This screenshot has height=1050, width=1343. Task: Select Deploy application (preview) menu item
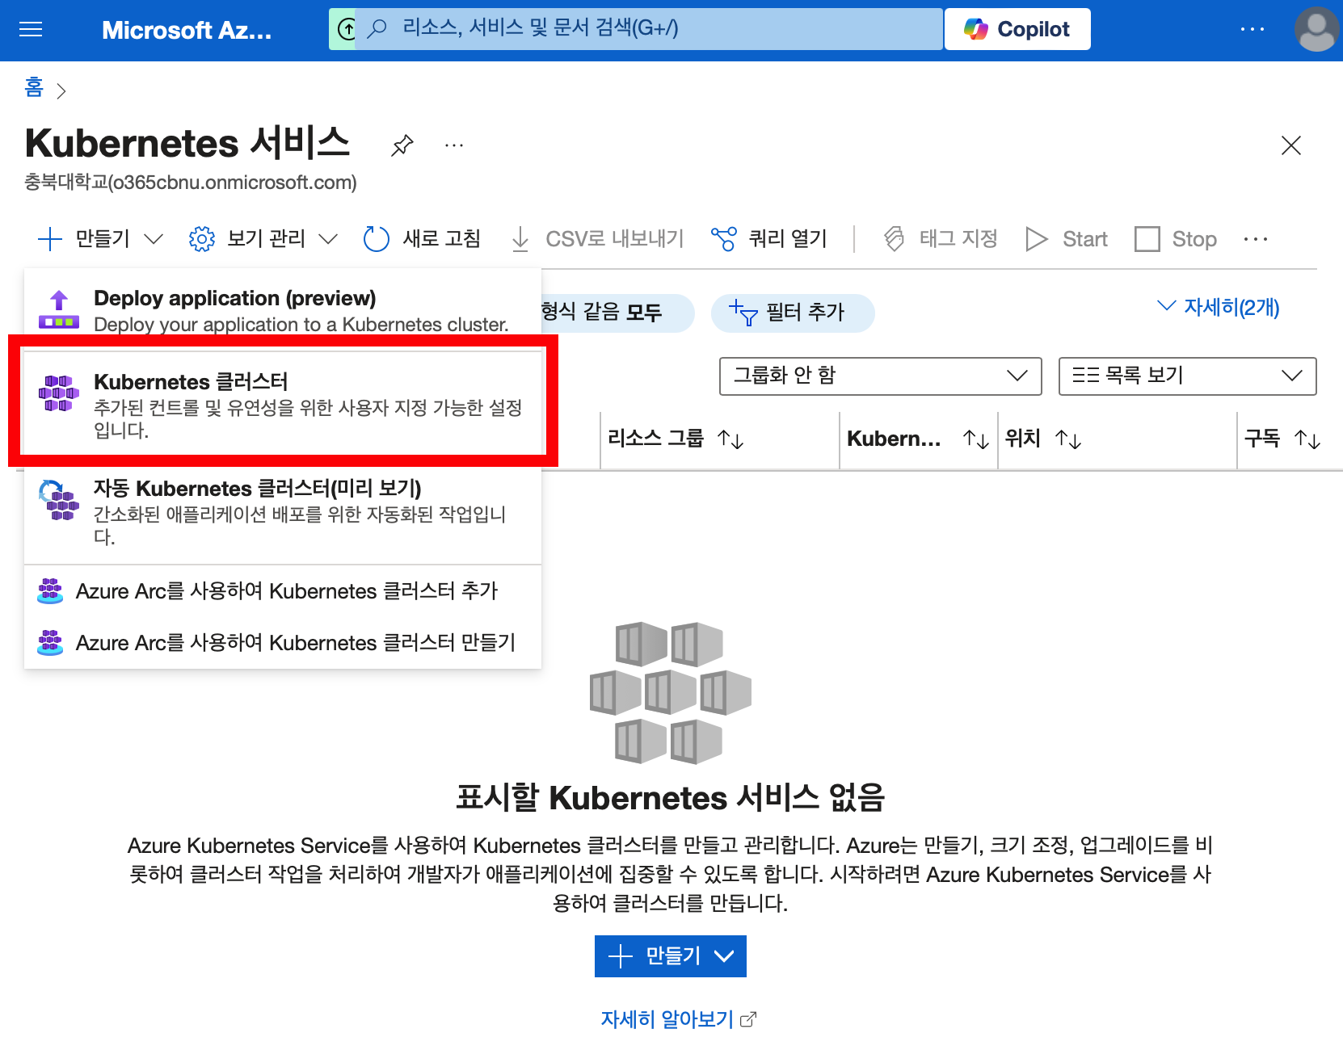[x=283, y=310]
